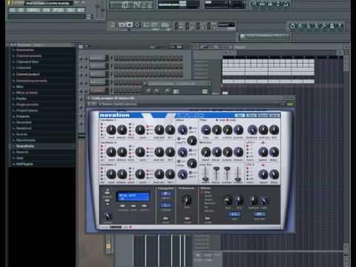Click the Mod Env release knob

[238, 152]
